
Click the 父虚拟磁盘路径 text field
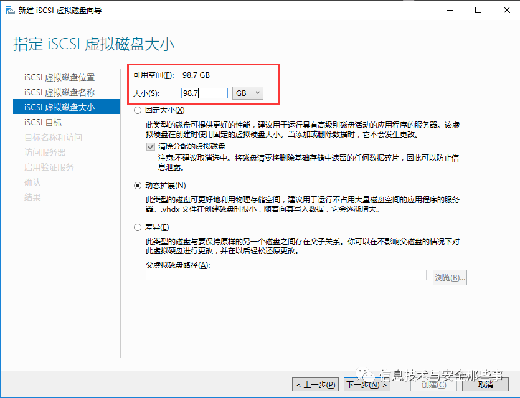click(x=286, y=275)
